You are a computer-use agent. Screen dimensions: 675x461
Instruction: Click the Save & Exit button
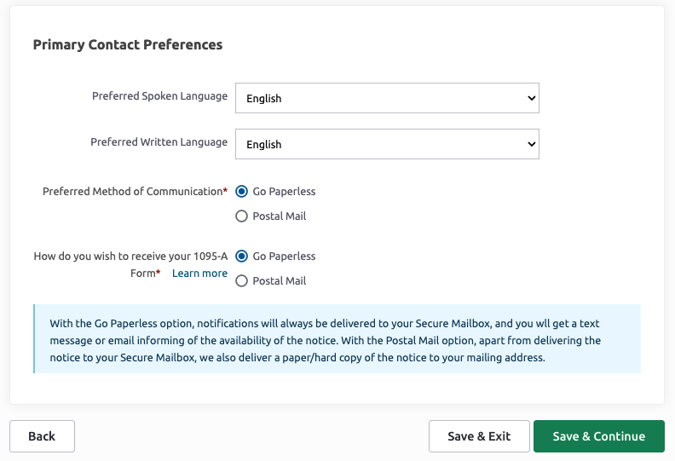click(479, 436)
